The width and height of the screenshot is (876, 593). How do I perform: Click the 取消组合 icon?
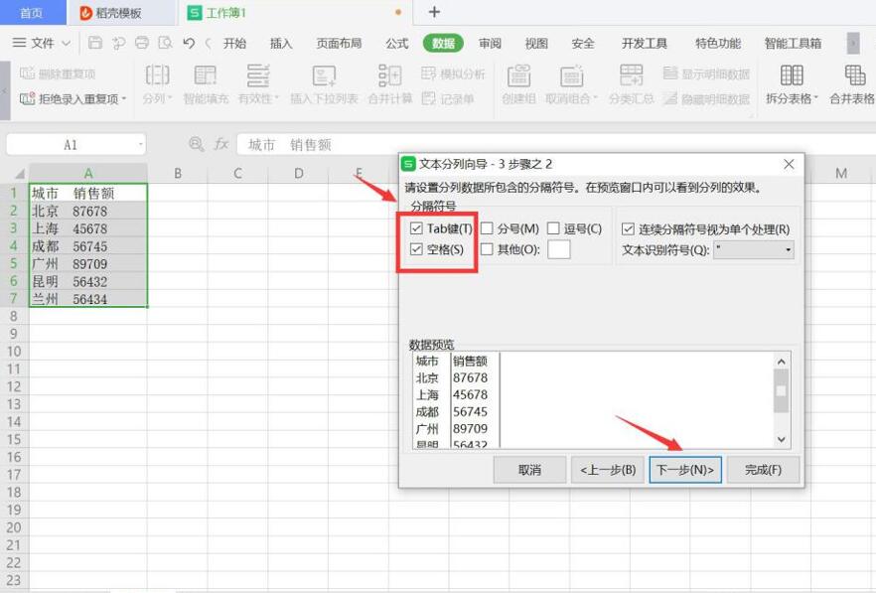pyautogui.click(x=571, y=74)
